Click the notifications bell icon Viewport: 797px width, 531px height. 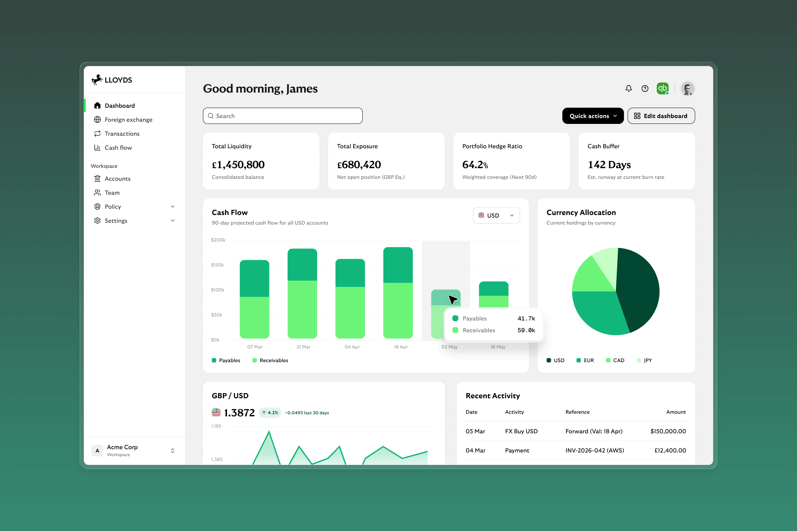pyautogui.click(x=628, y=88)
